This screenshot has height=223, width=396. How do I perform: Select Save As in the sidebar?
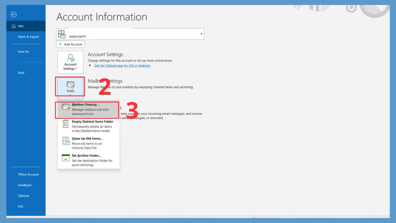click(x=23, y=52)
